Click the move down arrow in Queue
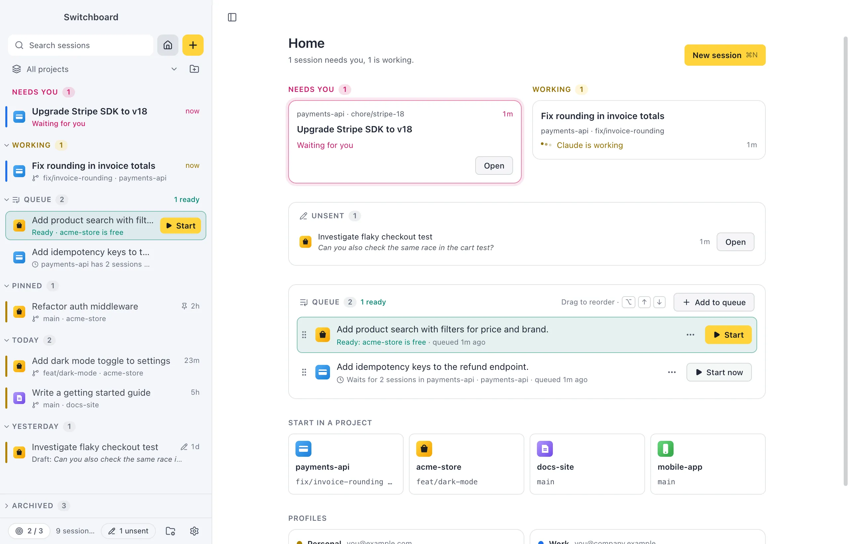 click(x=659, y=302)
